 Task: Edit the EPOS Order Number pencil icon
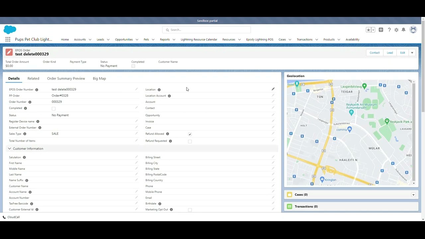click(136, 89)
